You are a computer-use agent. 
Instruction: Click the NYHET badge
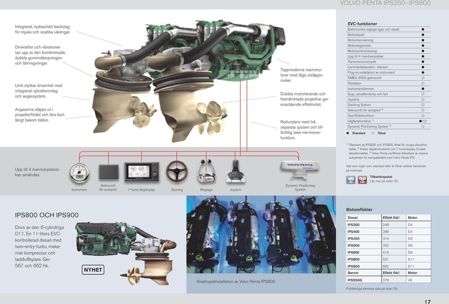(x=93, y=270)
